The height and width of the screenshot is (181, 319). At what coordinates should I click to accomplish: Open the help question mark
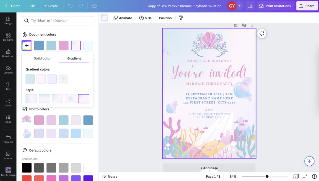click(314, 176)
